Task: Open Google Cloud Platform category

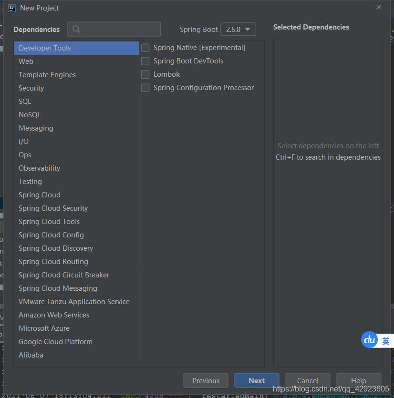Action: click(x=76, y=342)
